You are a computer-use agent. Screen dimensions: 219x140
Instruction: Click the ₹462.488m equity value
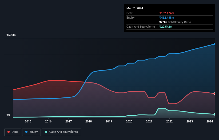pyautogui.click(x=167, y=18)
